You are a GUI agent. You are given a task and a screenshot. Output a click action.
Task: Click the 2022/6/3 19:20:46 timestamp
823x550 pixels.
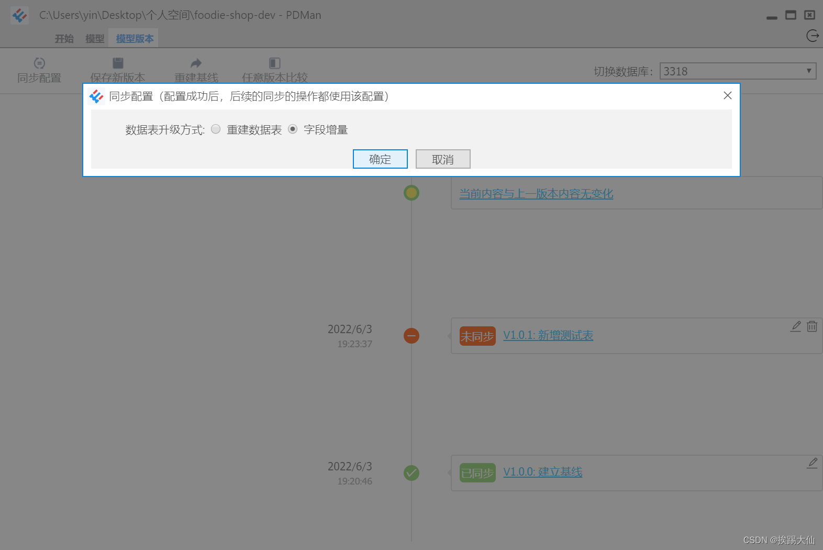[x=350, y=473]
